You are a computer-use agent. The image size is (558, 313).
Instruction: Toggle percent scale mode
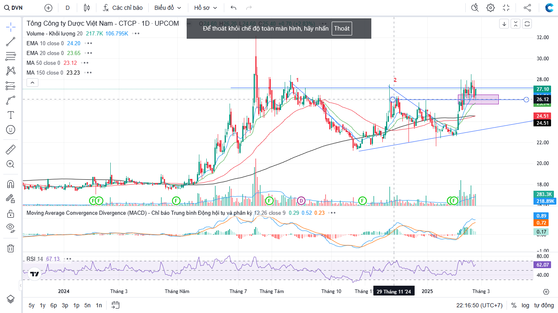pyautogui.click(x=514, y=305)
